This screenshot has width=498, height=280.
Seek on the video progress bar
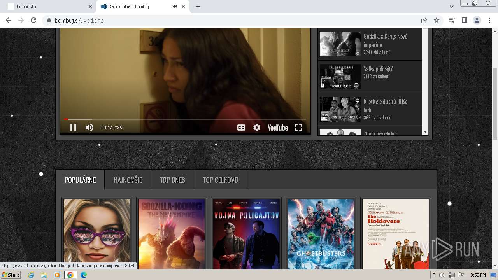click(x=185, y=119)
